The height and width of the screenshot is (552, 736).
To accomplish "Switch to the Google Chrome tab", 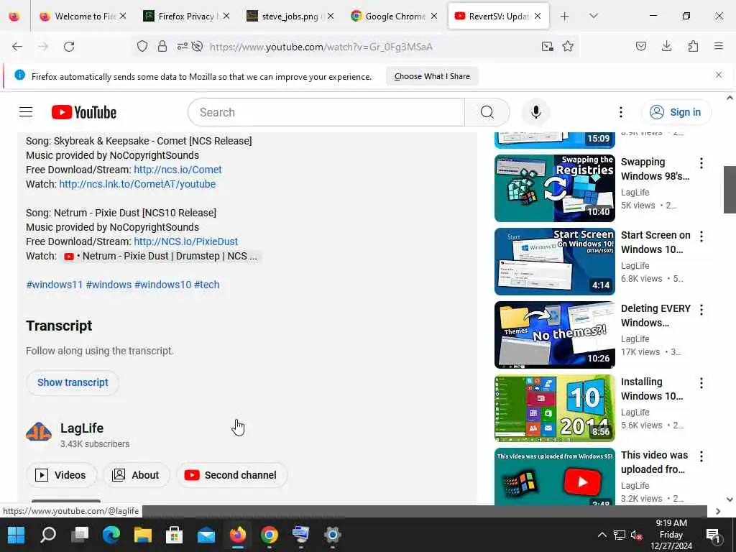I will (394, 17).
